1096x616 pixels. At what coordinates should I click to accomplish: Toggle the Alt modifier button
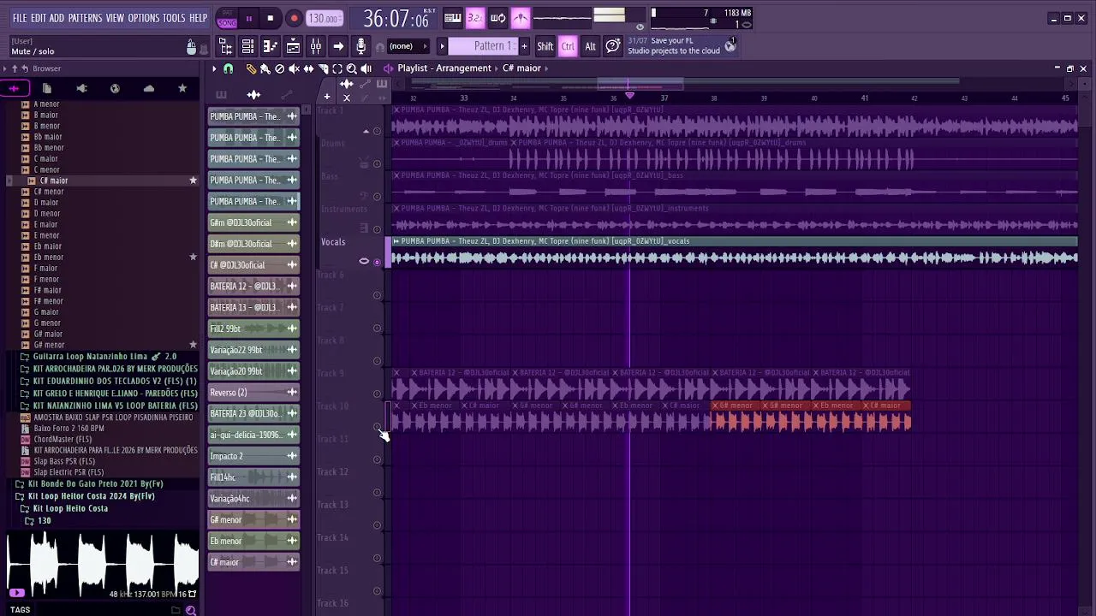(x=590, y=46)
